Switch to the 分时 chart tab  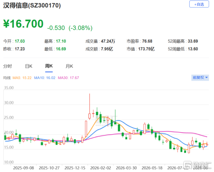[7, 66]
